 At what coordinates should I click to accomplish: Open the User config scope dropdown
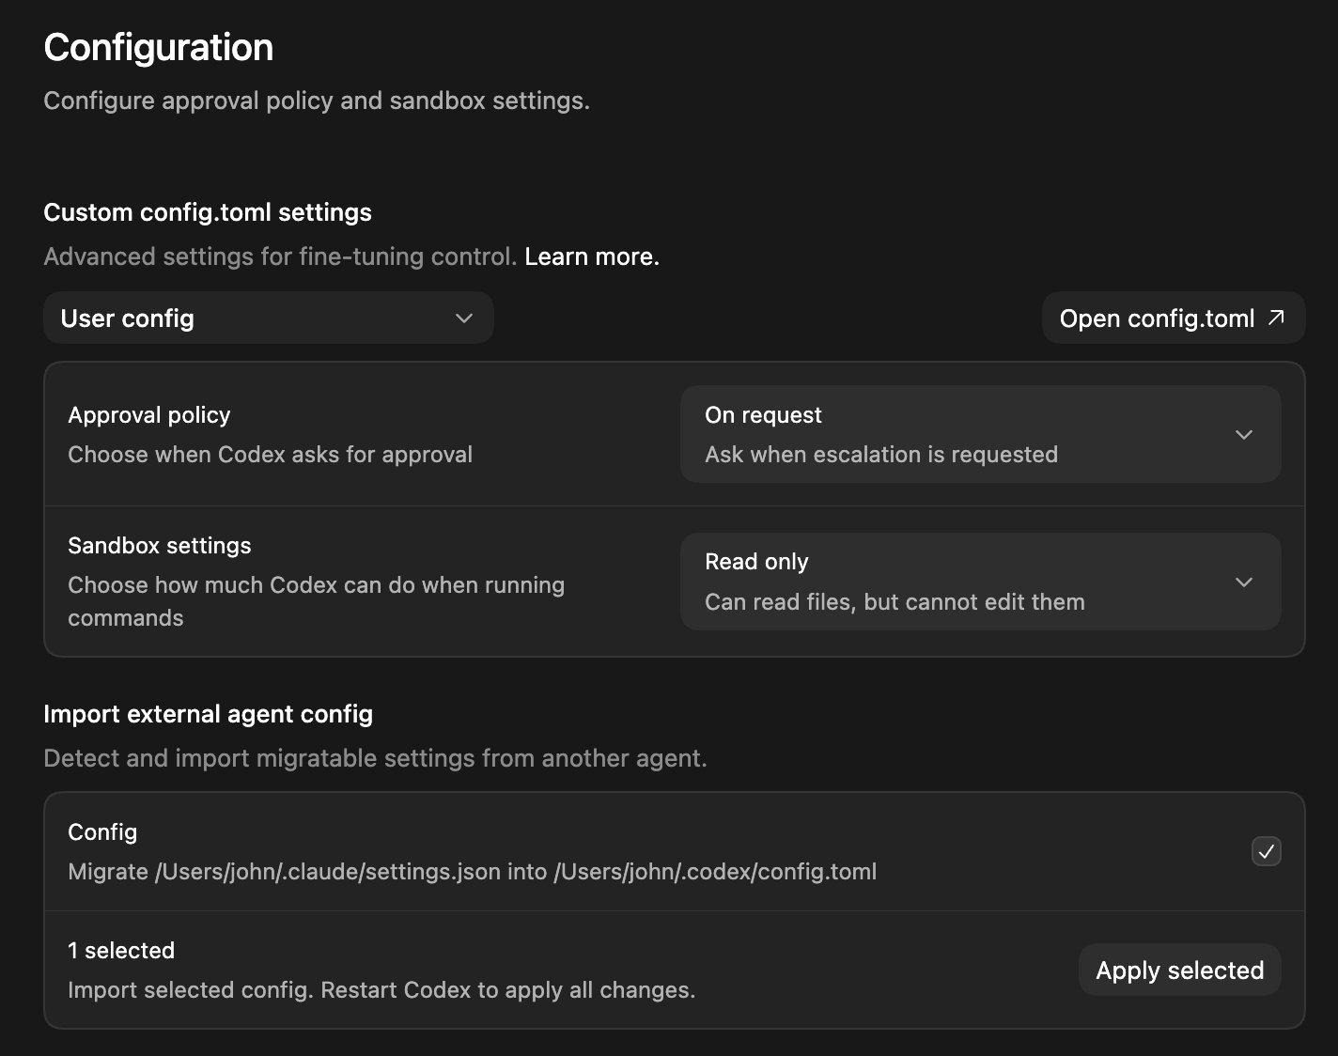coord(268,318)
